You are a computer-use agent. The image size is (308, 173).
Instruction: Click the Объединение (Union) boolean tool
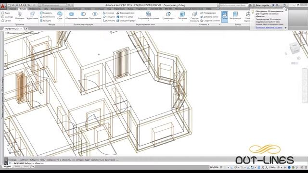pyautogui.click(x=72, y=15)
